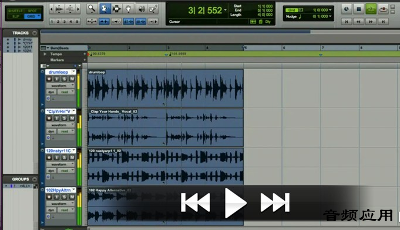Open Nudge value dropdown
Viewport: 400px width, 230px height.
pos(330,16)
